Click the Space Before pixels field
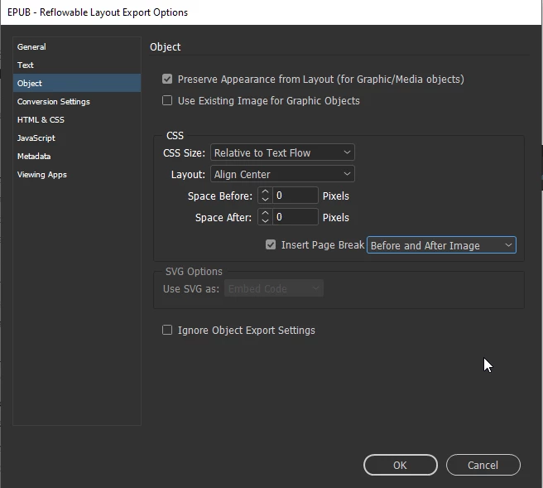Screen dimensions: 543x488 [295, 196]
